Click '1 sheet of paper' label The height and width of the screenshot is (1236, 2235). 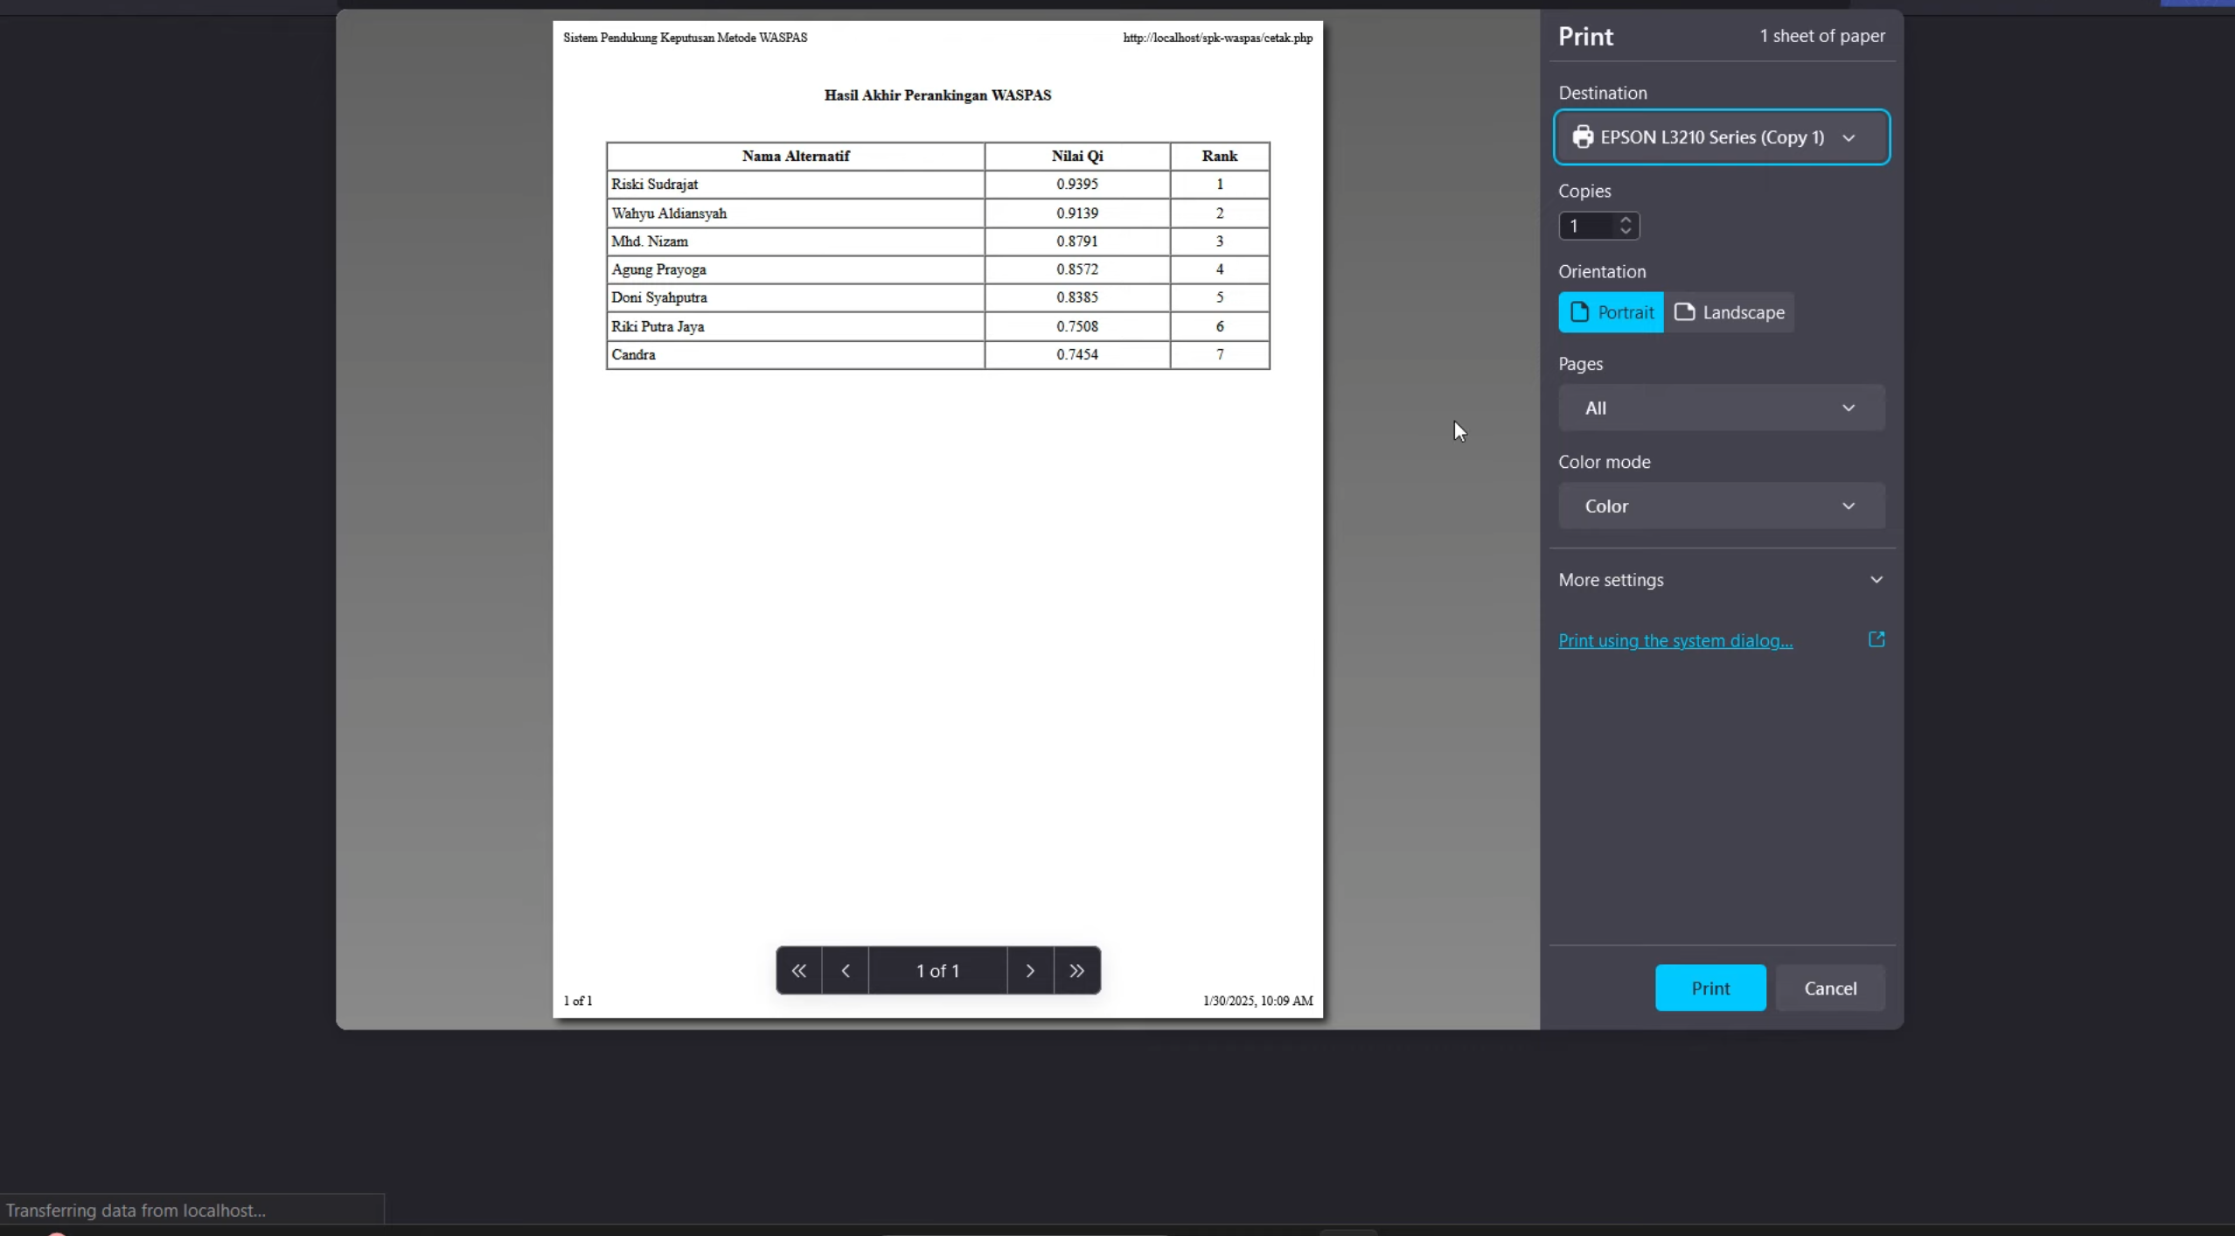1822,36
